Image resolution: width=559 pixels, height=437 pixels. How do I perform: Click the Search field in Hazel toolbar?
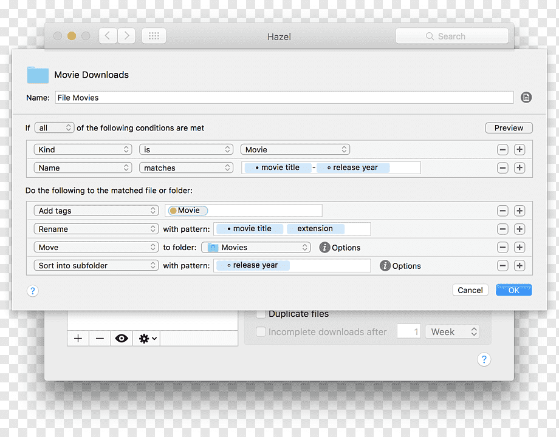[x=451, y=36]
